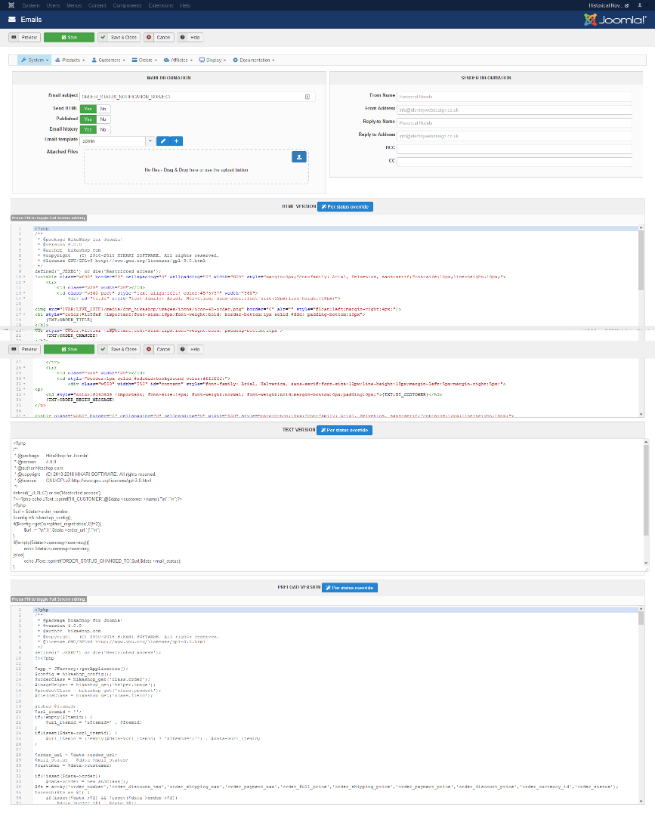Open the System menu in top bar

31,5
